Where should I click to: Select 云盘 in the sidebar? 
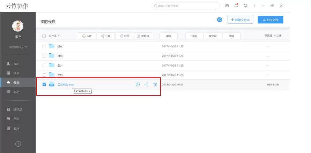coord(18,83)
